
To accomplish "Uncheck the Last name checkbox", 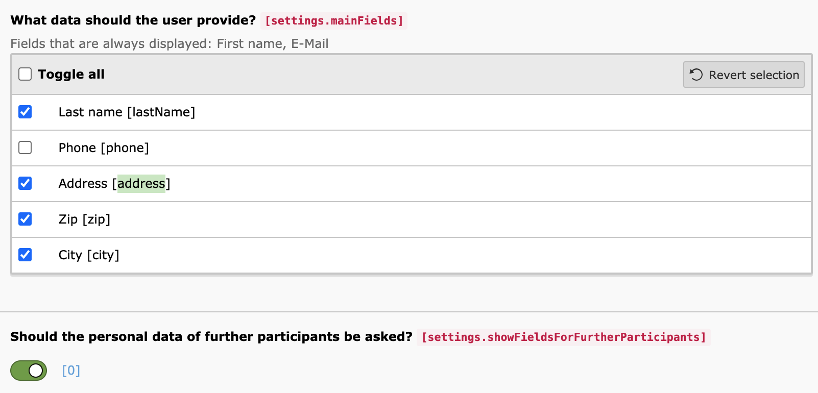I will coord(25,112).
